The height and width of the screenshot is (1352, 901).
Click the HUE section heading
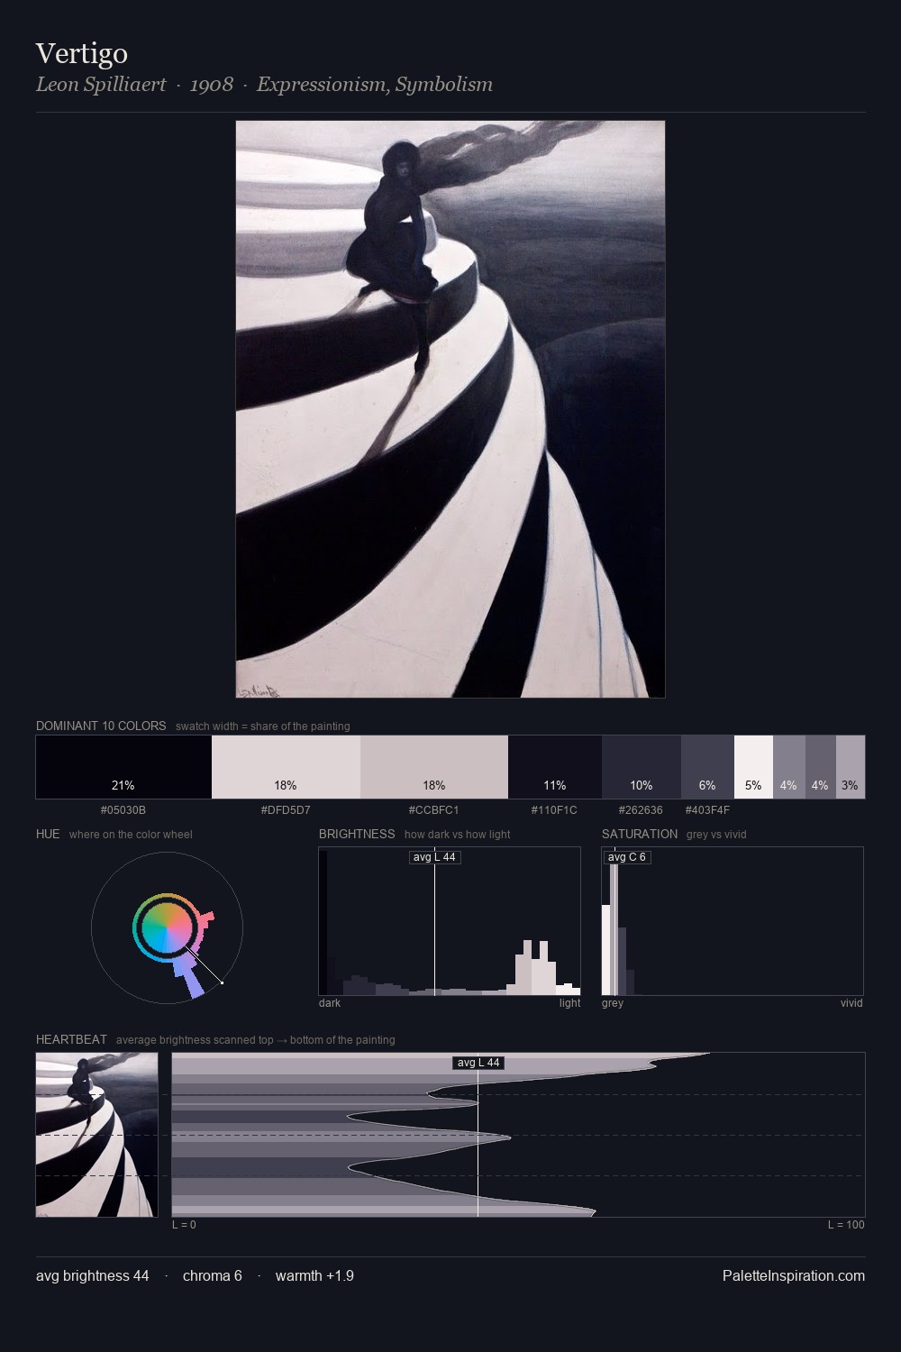coord(48,834)
